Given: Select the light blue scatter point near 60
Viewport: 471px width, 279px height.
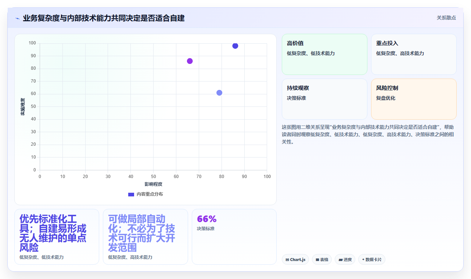Looking at the screenshot, I should (219, 93).
